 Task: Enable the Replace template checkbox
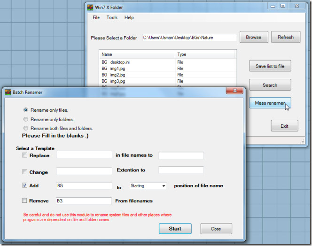[x=24, y=155]
